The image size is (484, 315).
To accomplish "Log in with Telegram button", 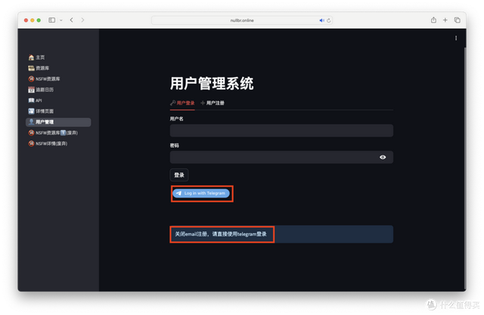I will click(x=201, y=193).
